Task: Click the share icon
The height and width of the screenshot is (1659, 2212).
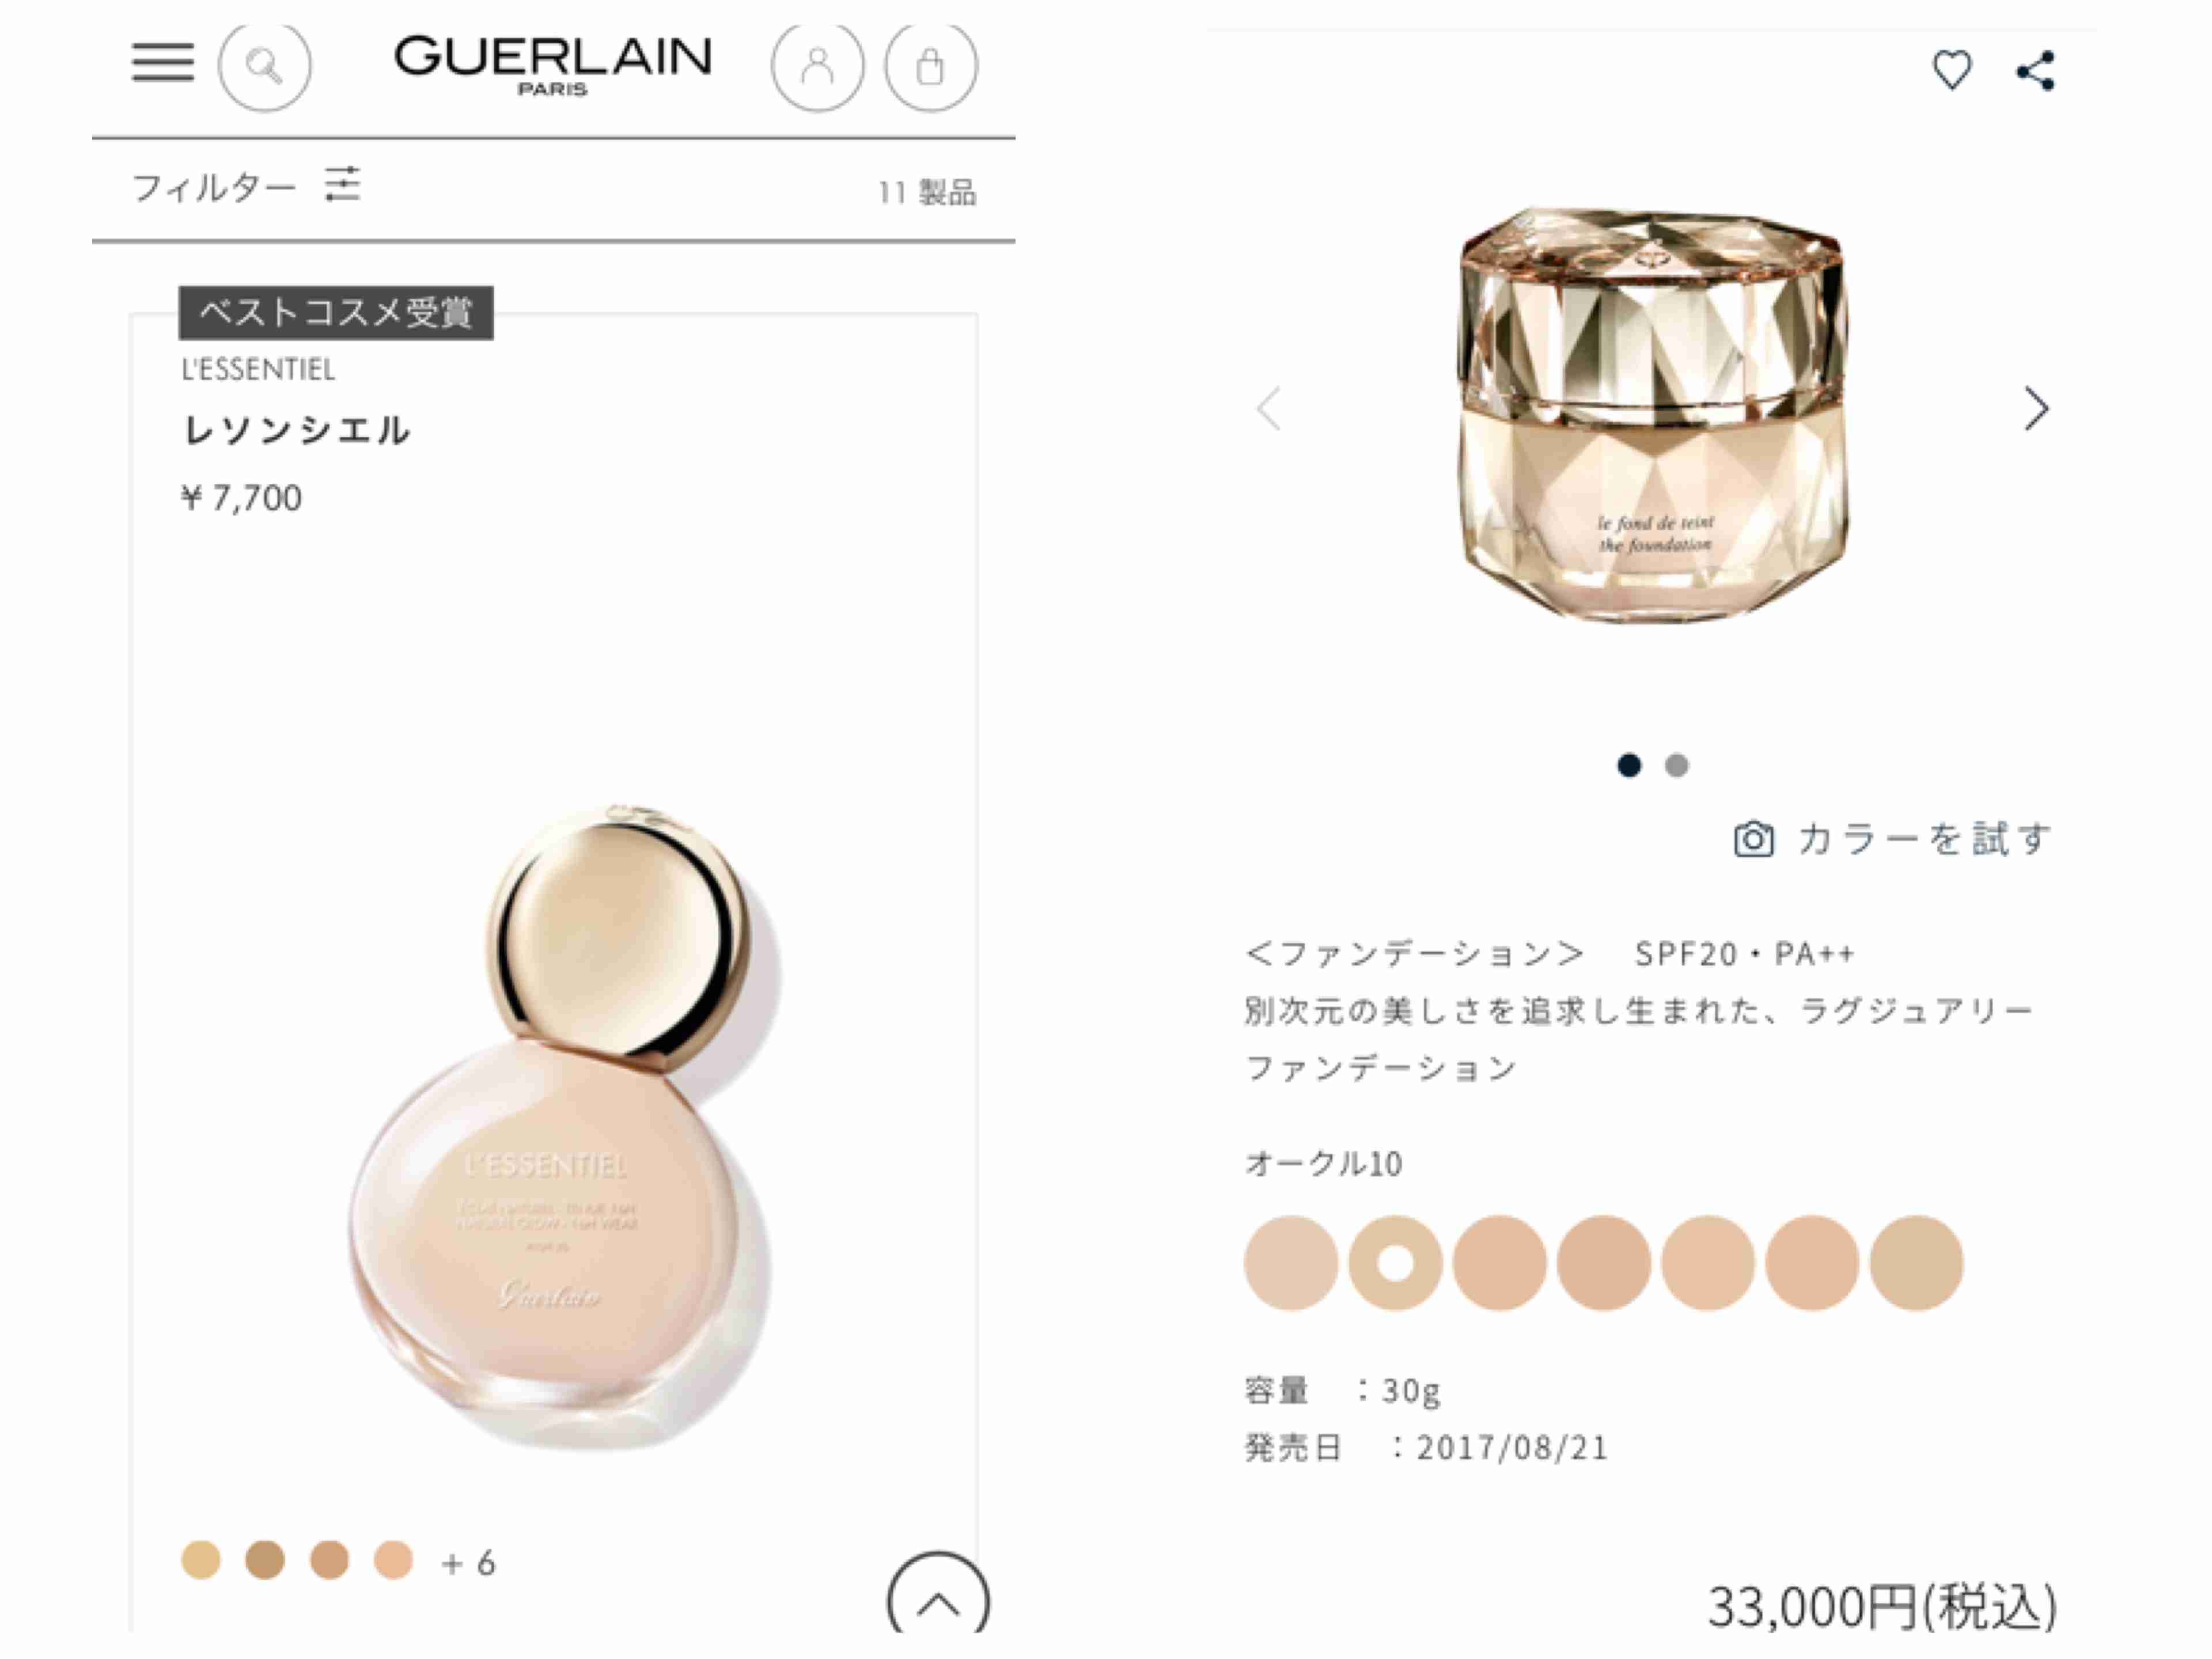Action: pyautogui.click(x=2036, y=71)
